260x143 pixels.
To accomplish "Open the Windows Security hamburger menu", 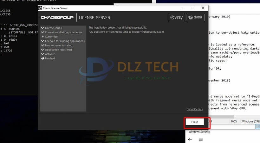I will click(x=201, y=140).
